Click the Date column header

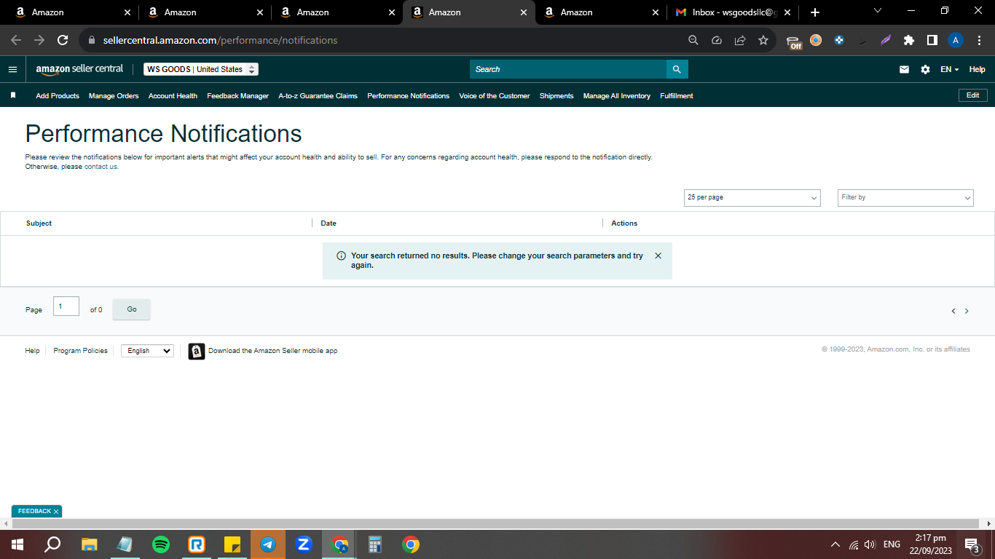tap(329, 223)
